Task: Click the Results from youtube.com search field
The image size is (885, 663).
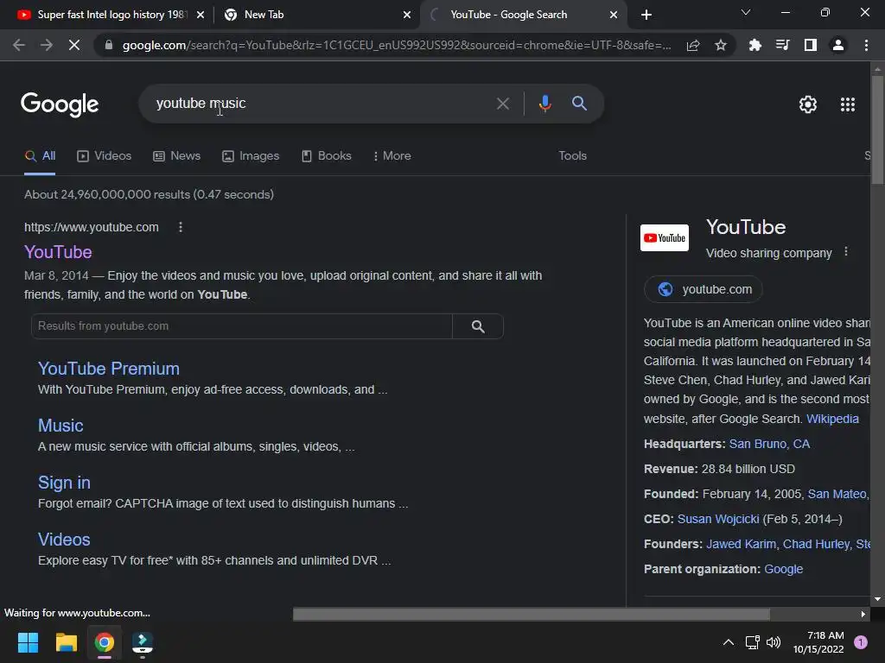Action: [242, 326]
